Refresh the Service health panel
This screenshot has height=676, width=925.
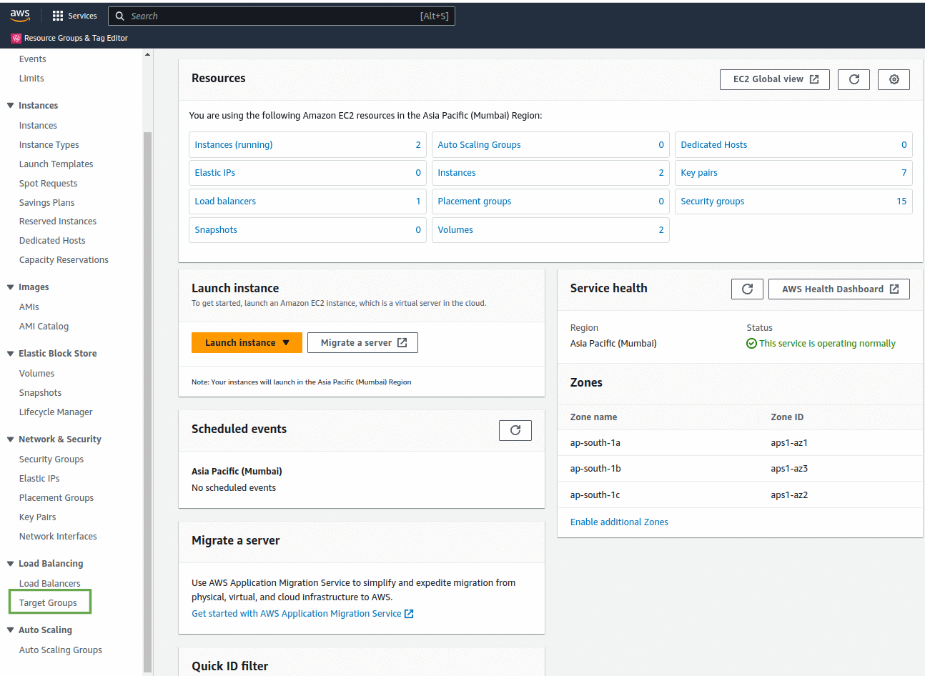tap(747, 289)
